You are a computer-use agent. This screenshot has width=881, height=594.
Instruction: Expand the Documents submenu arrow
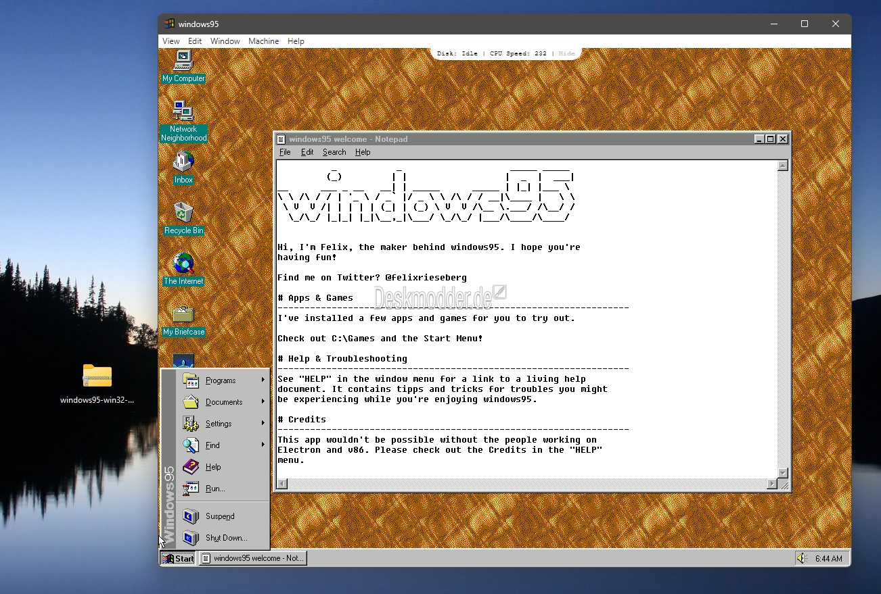click(263, 401)
